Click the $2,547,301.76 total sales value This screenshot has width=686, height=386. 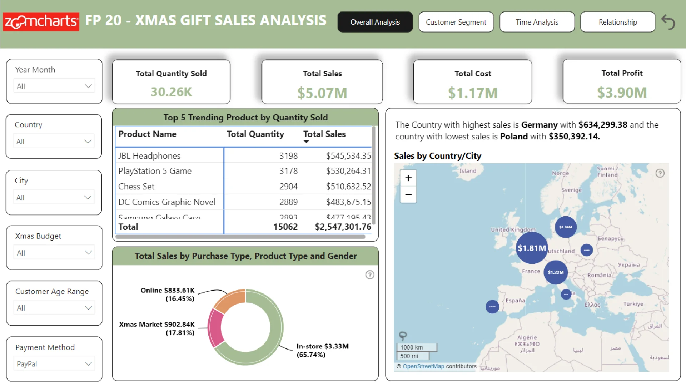click(343, 227)
